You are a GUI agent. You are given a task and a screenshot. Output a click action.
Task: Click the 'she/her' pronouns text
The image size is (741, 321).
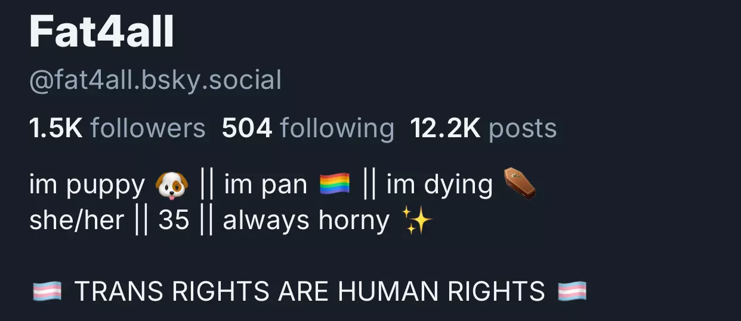tap(76, 221)
